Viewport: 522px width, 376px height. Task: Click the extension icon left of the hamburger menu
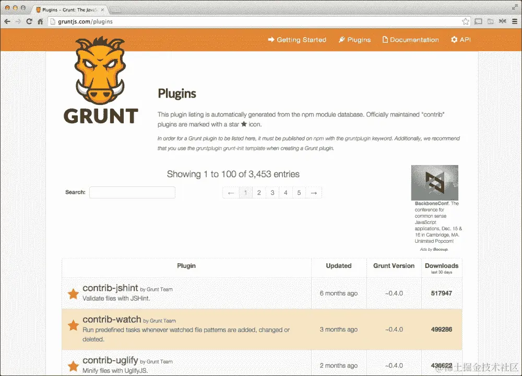[502, 21]
